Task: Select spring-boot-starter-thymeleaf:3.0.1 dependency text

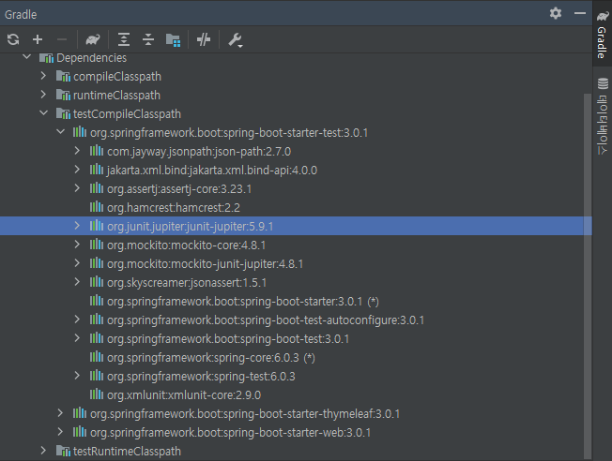Action: point(245,414)
